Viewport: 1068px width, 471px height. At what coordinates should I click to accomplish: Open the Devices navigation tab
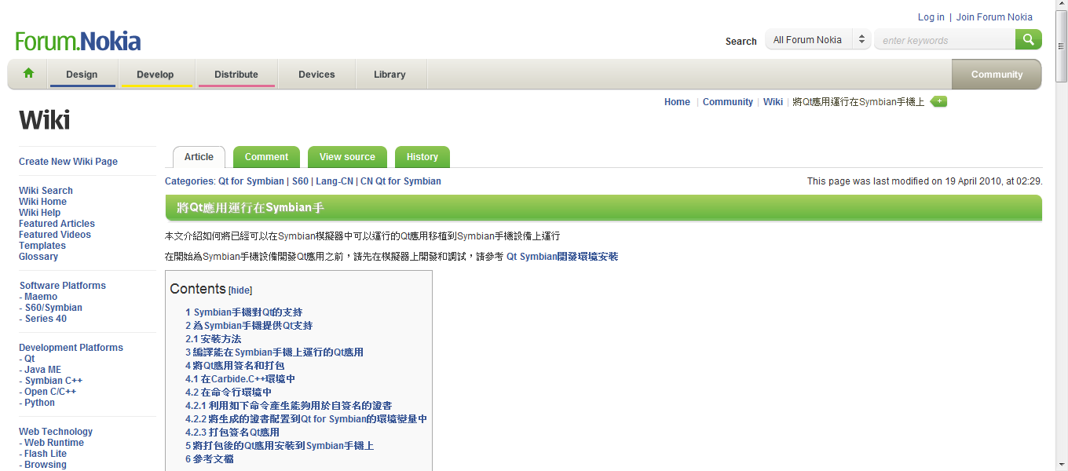coord(316,75)
